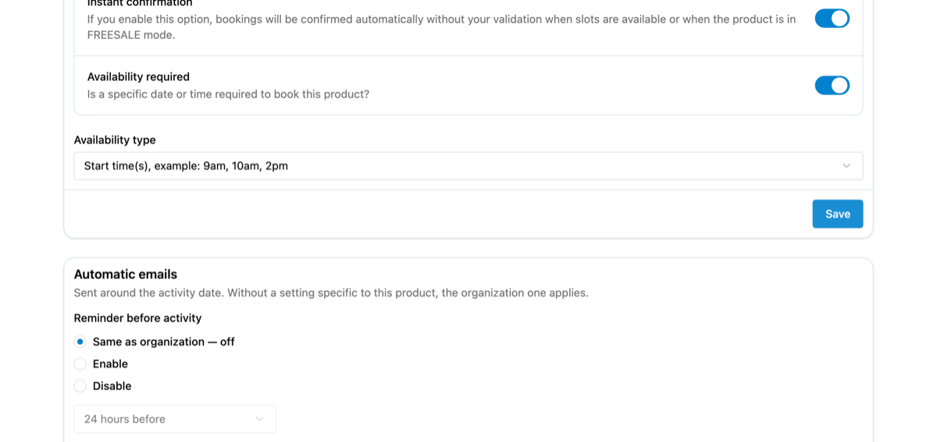937x442 pixels.
Task: Pick the Disable reminder radio button
Action: pyautogui.click(x=80, y=386)
